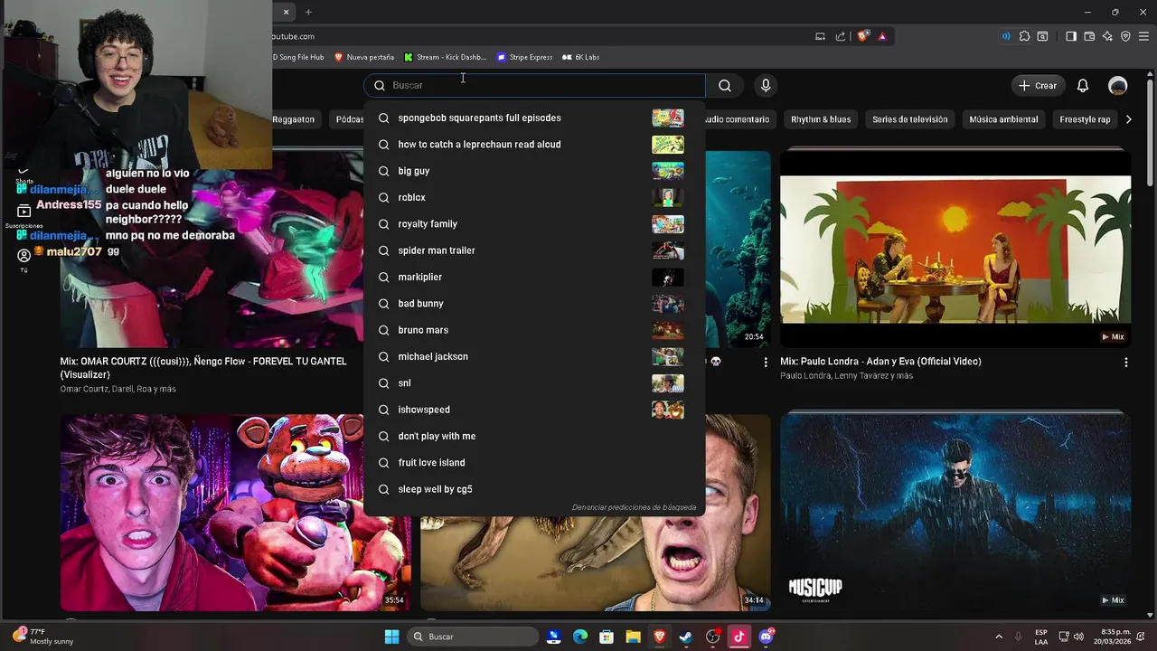Open the Leo AI sparkle icon

[1107, 36]
